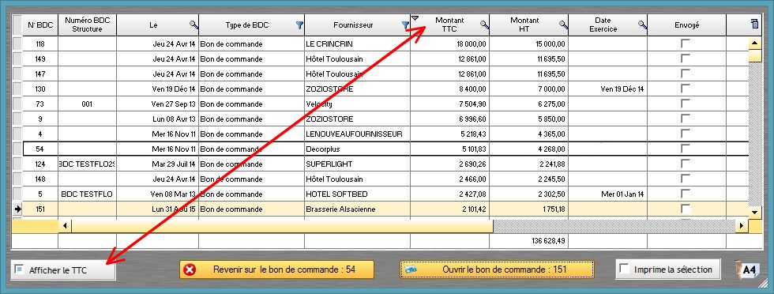Select the SUPERLIGHT supplier cell
The image size is (774, 294).
[x=357, y=164]
